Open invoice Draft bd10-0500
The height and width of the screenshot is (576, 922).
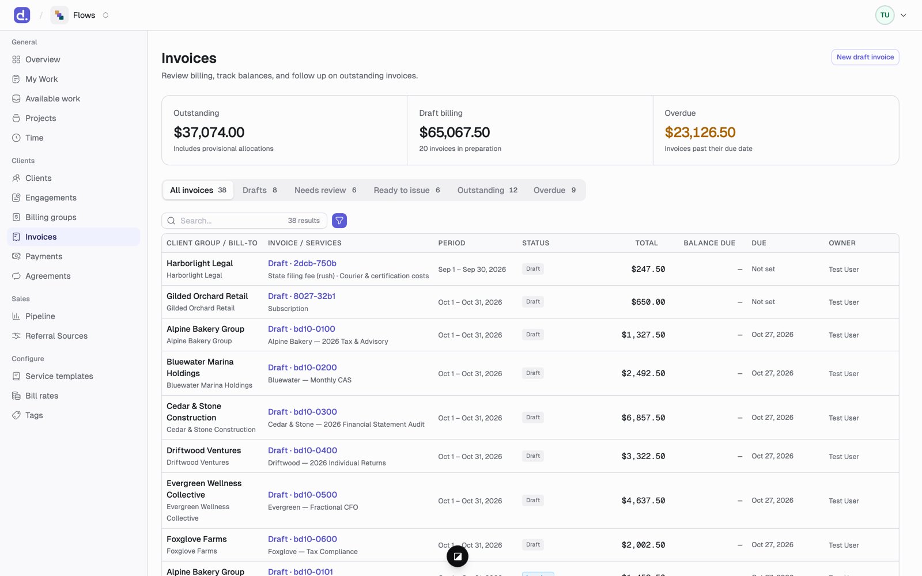tap(303, 495)
